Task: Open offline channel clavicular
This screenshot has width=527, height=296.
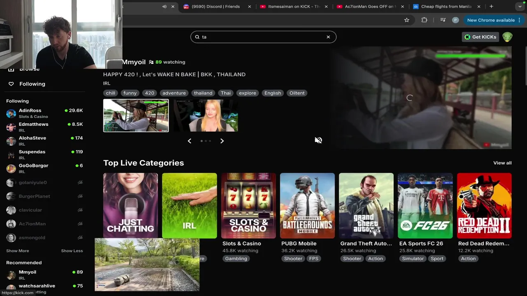Action: tap(44, 210)
